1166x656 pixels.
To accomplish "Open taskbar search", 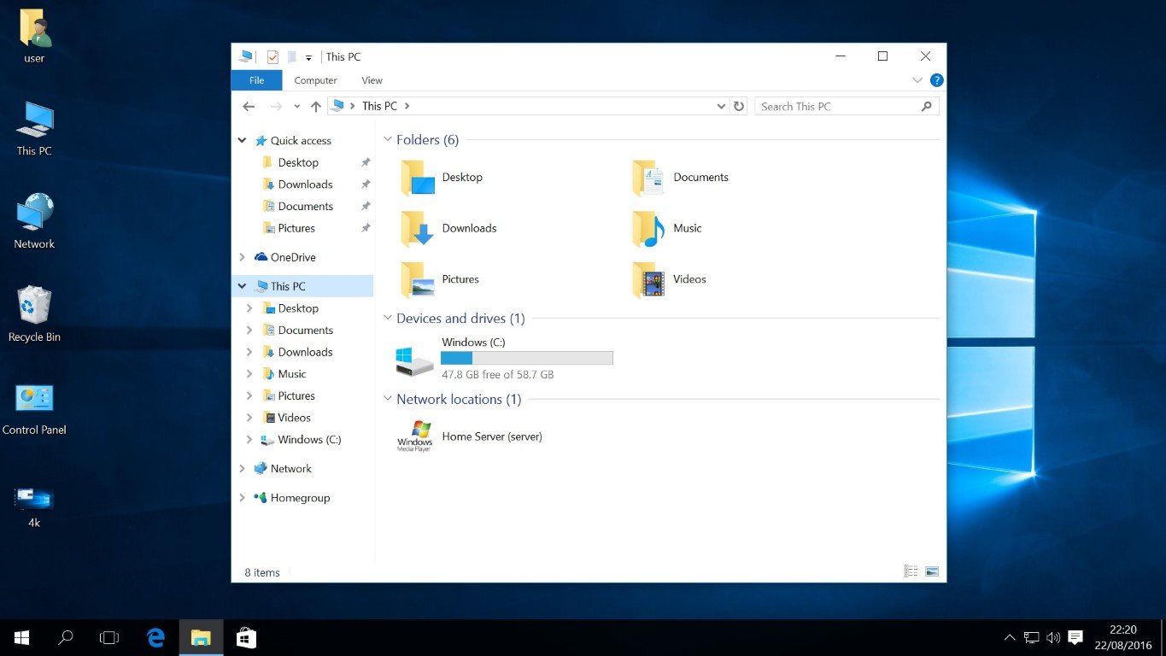I will (65, 637).
